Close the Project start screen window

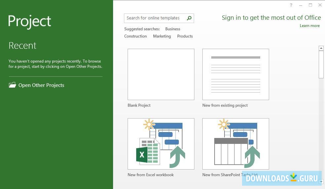(320, 5)
